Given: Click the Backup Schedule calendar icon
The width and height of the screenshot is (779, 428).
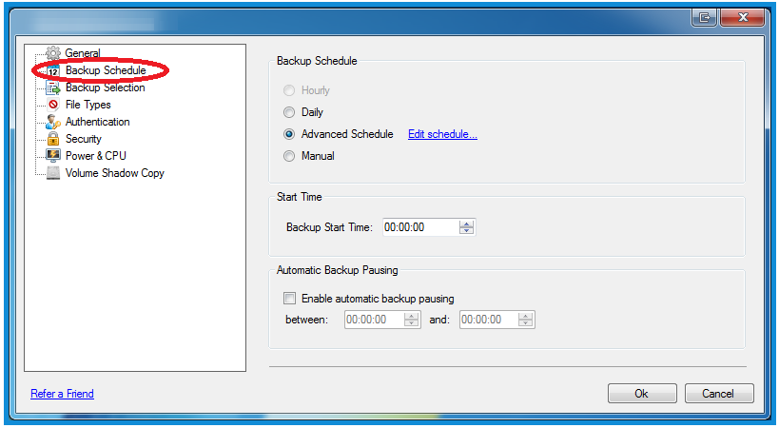Looking at the screenshot, I should [x=53, y=71].
